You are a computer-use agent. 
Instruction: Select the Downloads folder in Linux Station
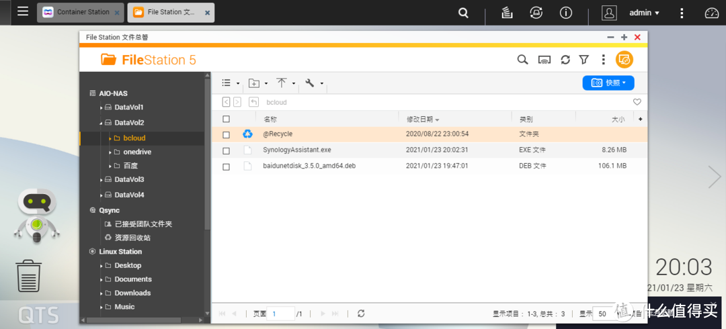[x=132, y=293]
